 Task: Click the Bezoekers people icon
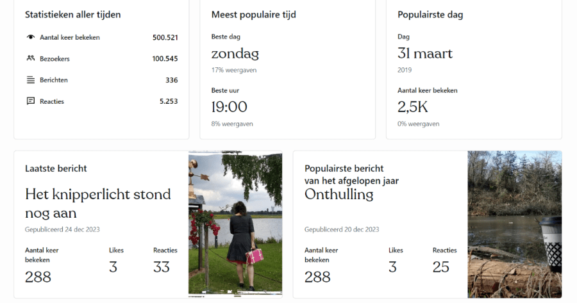click(x=30, y=58)
